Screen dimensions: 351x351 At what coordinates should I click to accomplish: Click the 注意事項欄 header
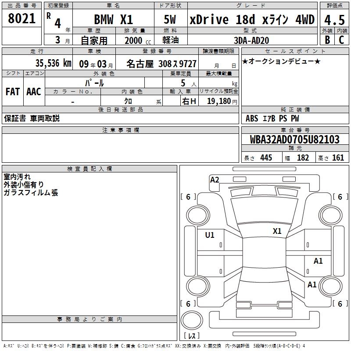[x=120, y=130]
